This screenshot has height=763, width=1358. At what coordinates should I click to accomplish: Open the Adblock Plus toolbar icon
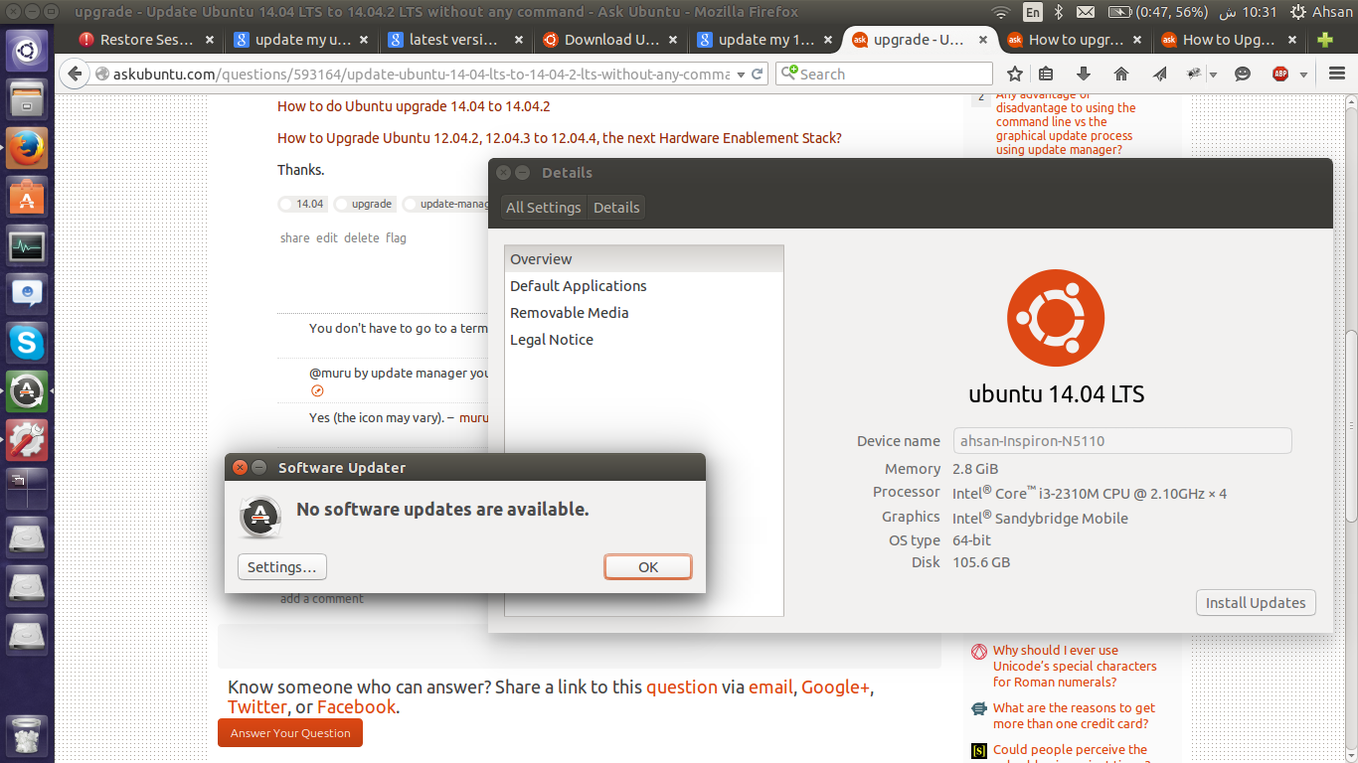[1282, 74]
